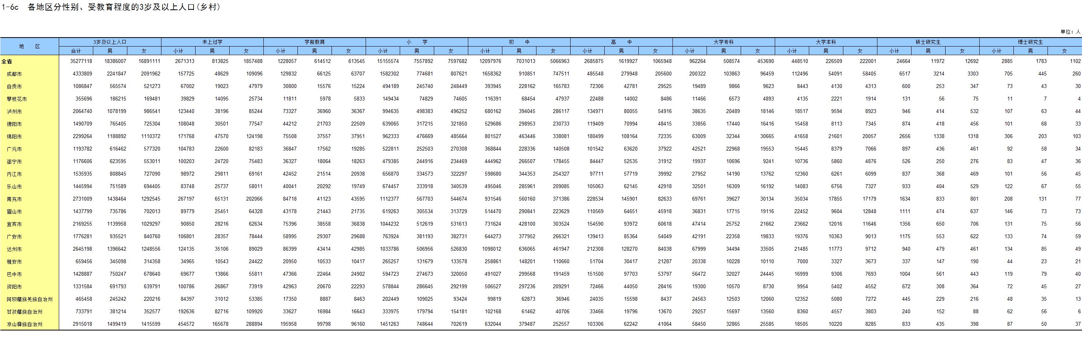Select the '硕士研究生' column group header

pyautogui.click(x=928, y=42)
